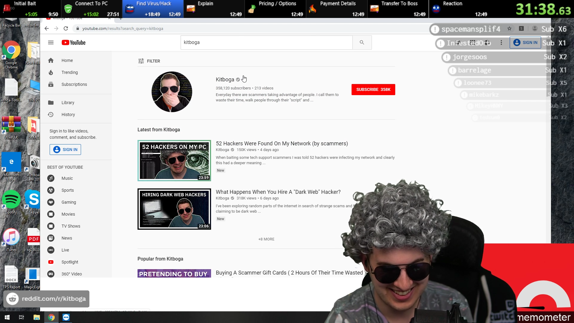574x323 pixels.
Task: Open Sports under Best of YouTube
Action: 76,190
